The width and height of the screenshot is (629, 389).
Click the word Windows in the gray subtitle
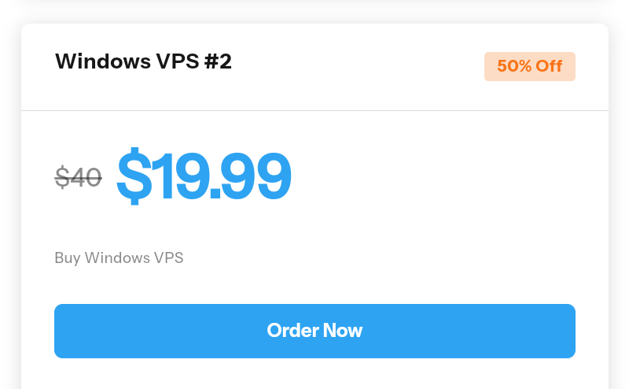117,257
